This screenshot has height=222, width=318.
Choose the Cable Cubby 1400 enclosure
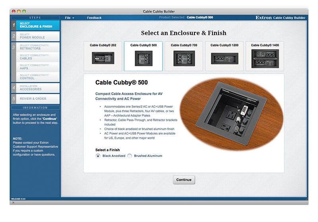click(x=265, y=56)
